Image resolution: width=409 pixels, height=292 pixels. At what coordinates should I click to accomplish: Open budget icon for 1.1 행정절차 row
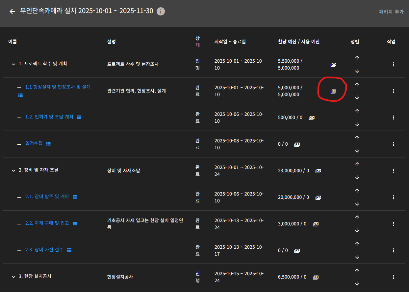333,91
